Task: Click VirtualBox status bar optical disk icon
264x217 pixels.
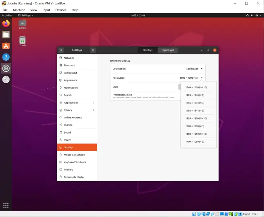Action: 199,214
